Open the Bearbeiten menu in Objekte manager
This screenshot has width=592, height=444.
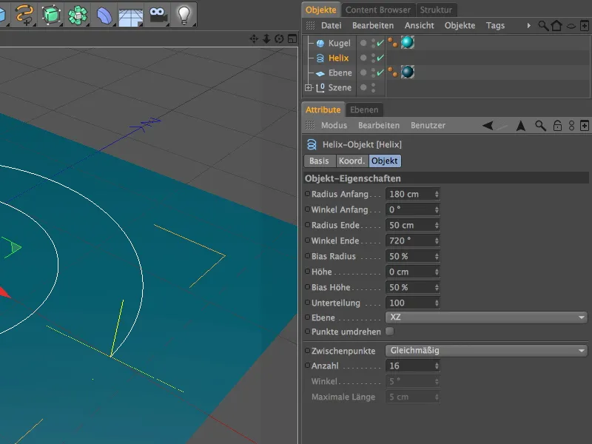(373, 26)
